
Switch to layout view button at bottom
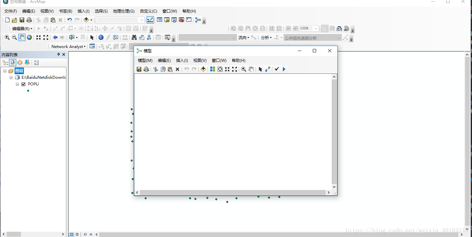(77, 234)
